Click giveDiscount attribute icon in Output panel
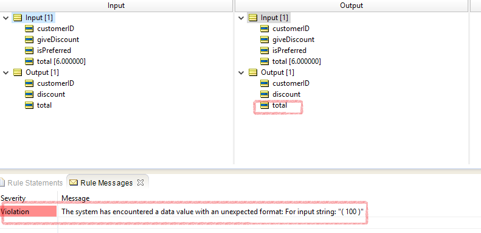 coord(265,40)
